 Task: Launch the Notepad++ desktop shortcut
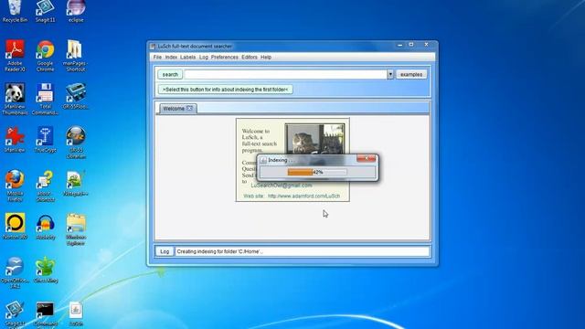coord(76,184)
